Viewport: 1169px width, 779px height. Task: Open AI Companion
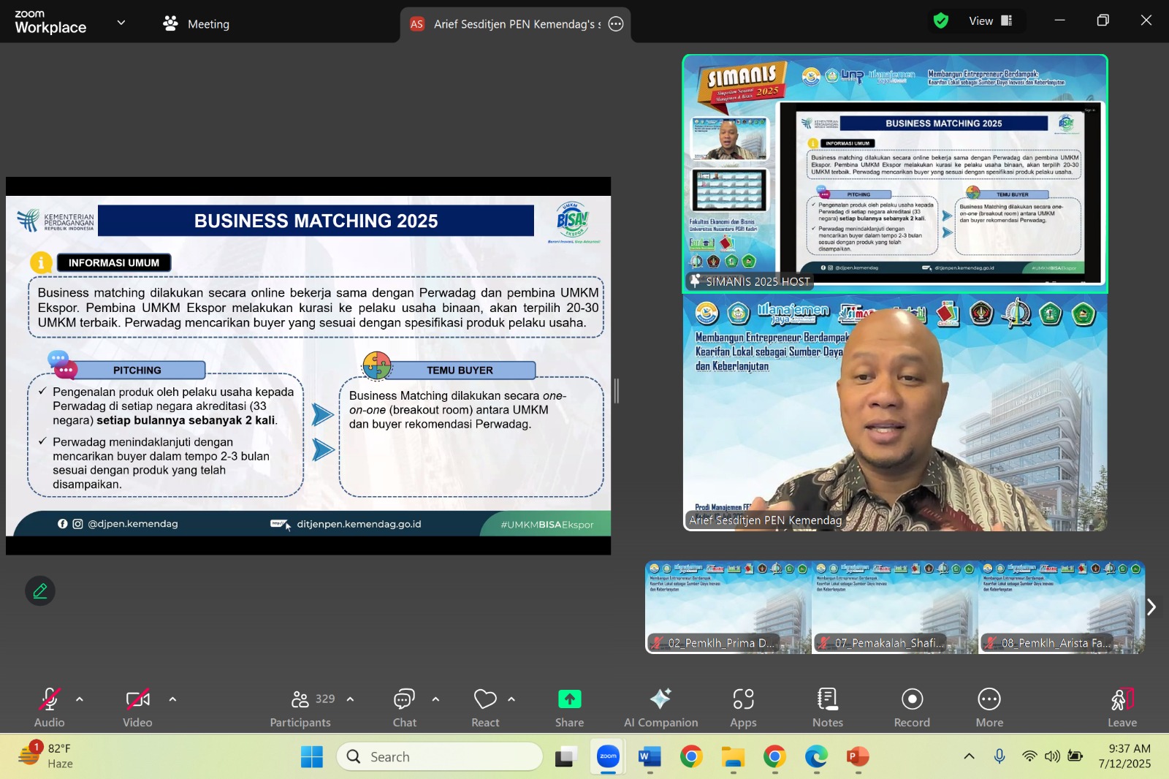pos(660,707)
